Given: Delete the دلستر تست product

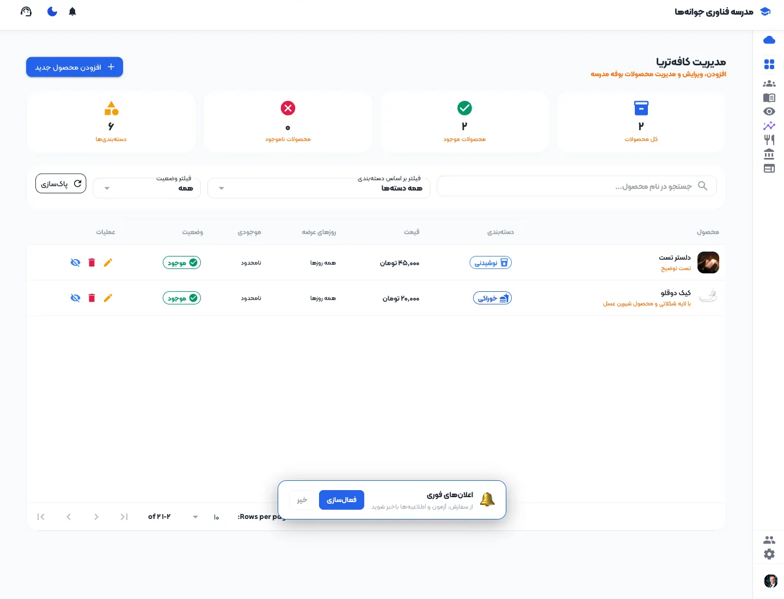Looking at the screenshot, I should pyautogui.click(x=91, y=262).
